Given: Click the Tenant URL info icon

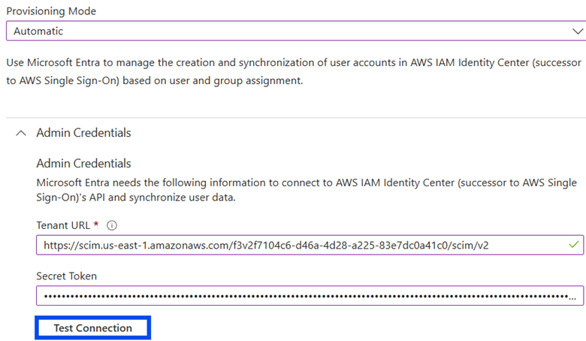Looking at the screenshot, I should click(x=112, y=225).
